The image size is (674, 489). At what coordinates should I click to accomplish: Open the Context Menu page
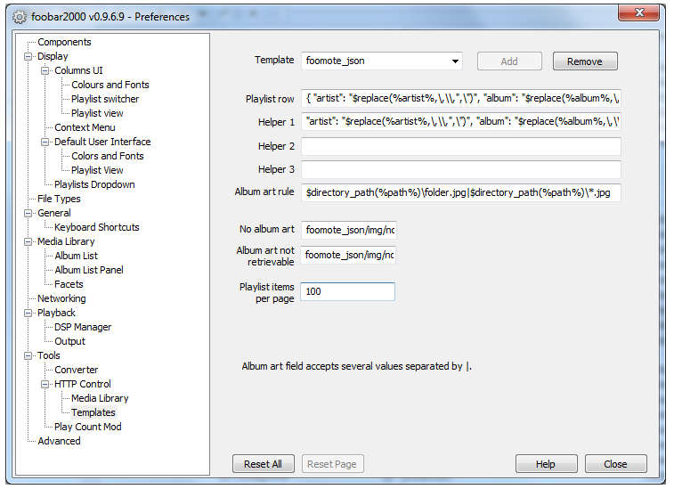point(85,127)
